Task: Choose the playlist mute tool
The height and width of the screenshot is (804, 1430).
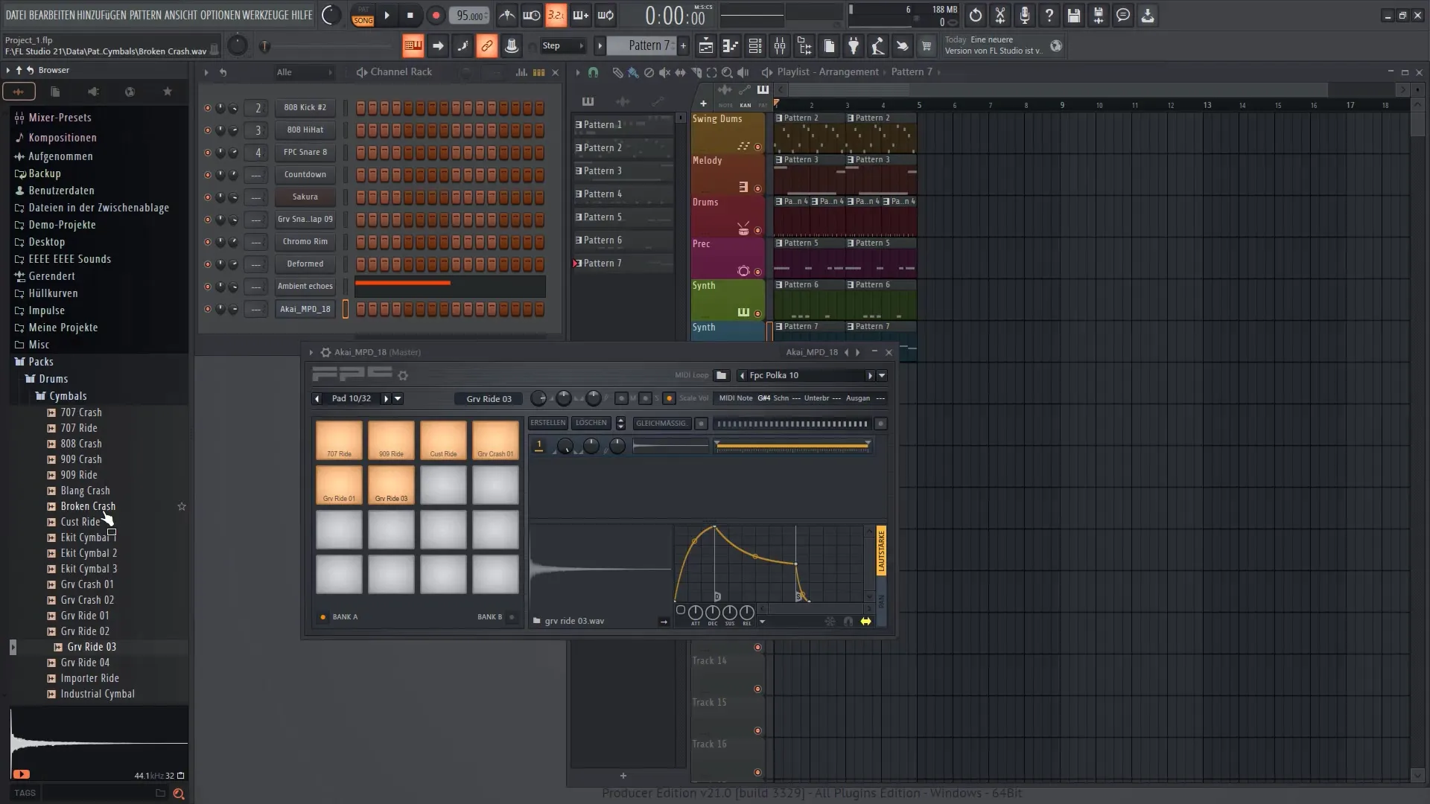Action: click(x=664, y=72)
